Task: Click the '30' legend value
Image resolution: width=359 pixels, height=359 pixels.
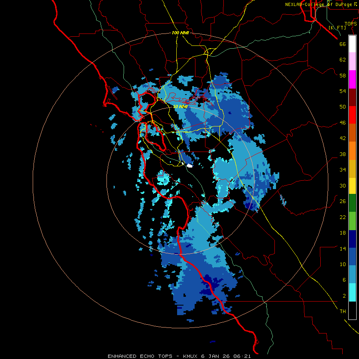Action: click(x=343, y=185)
